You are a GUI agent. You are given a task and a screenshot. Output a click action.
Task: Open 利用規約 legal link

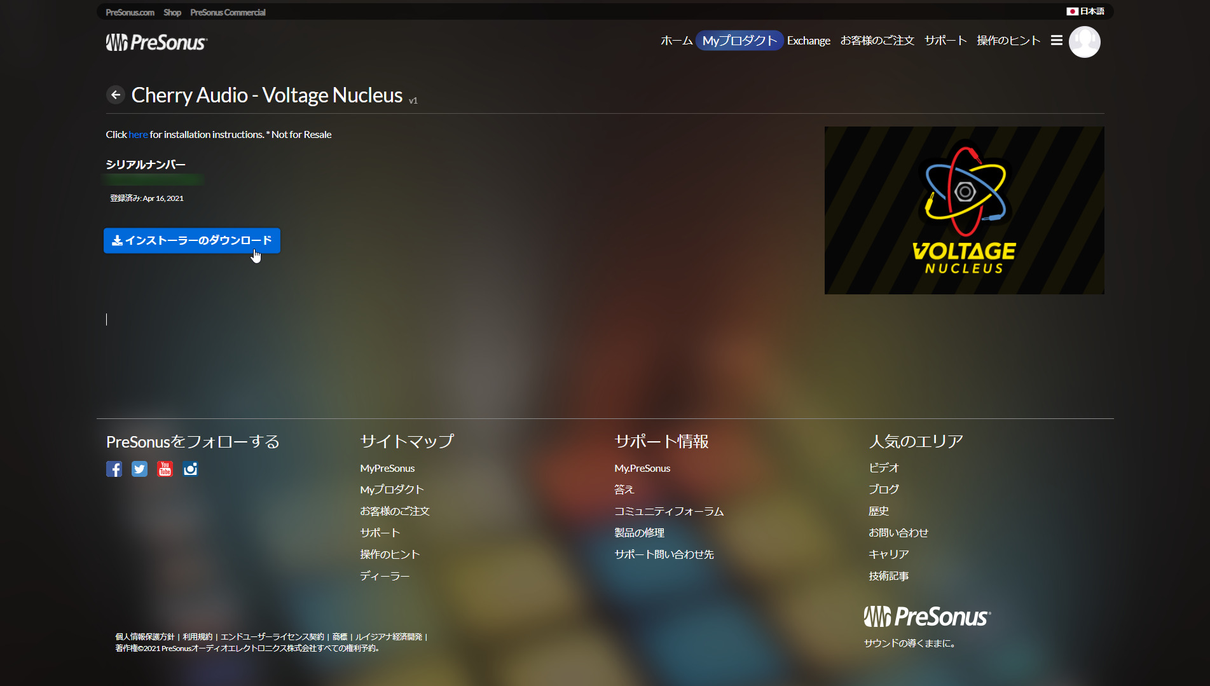tap(197, 636)
